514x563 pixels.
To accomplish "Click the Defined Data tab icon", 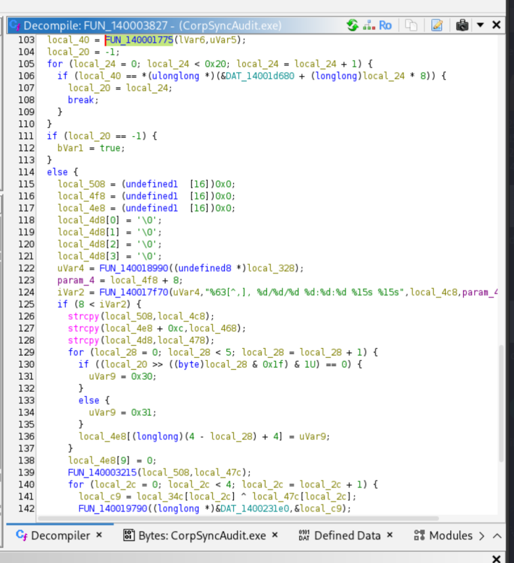I will pos(304,535).
